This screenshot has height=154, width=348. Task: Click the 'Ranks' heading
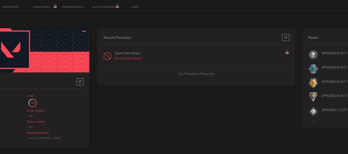click(x=313, y=38)
